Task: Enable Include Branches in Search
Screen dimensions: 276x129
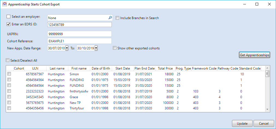Action: coord(117,18)
